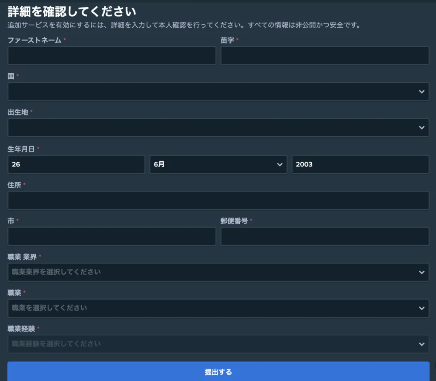The image size is (436, 381).
Task: Click the 生年月日 label text
Action: (21, 149)
